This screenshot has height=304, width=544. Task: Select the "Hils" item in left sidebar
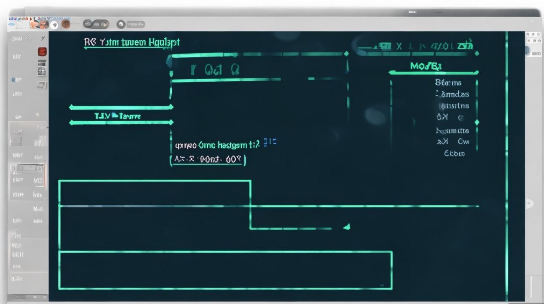[37, 195]
